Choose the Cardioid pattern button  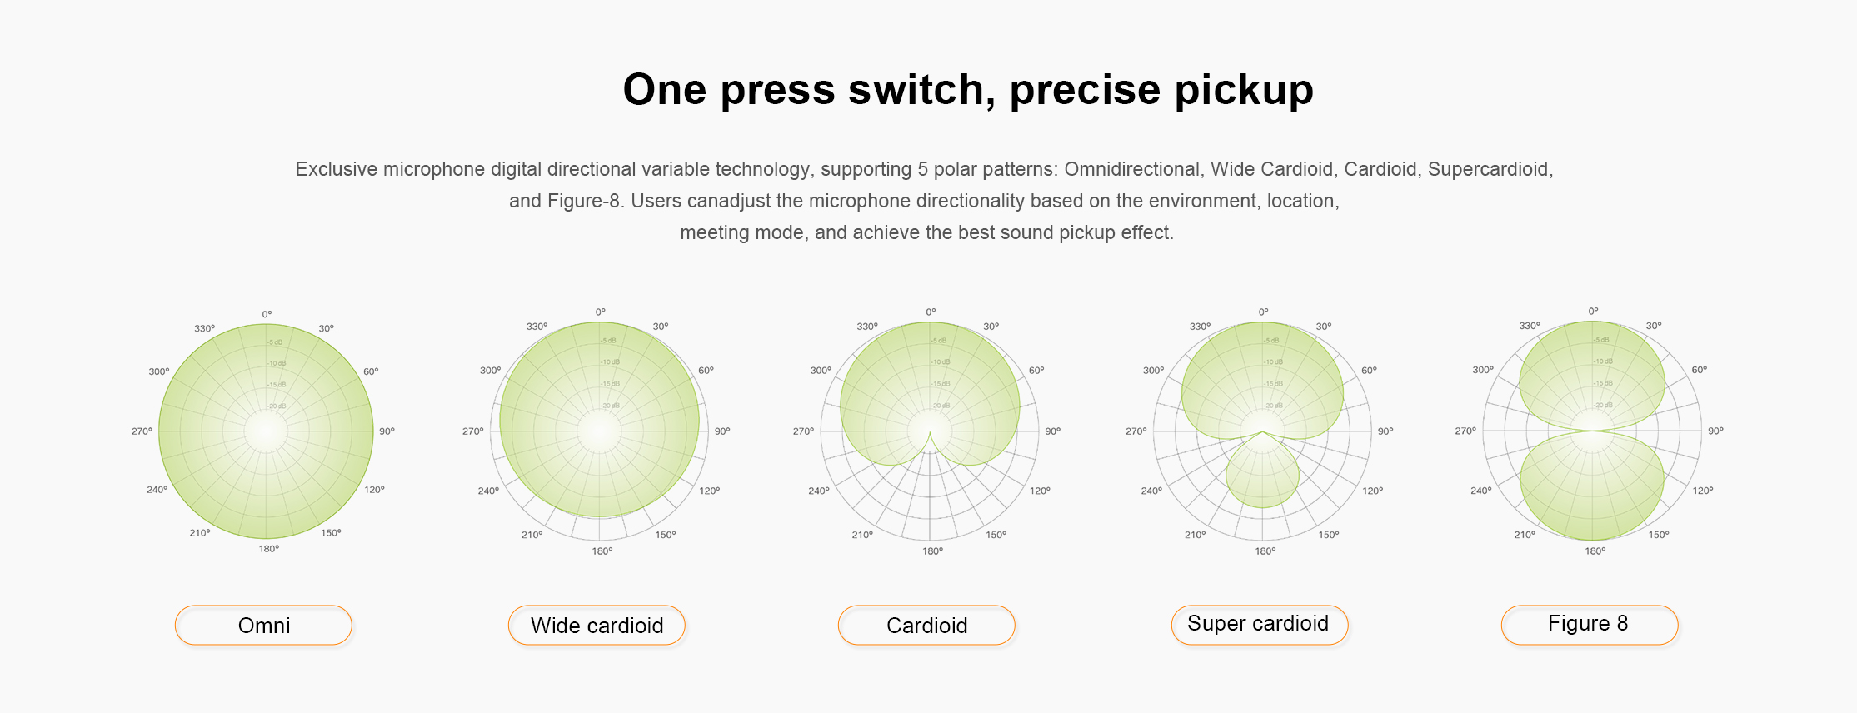click(x=926, y=625)
